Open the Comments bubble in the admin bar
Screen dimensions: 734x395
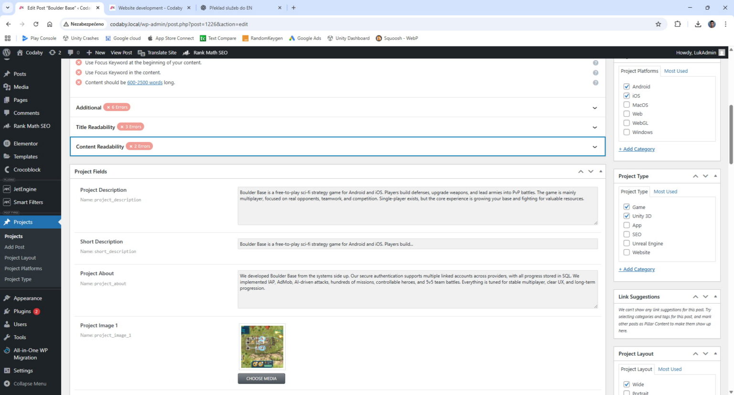pyautogui.click(x=71, y=53)
